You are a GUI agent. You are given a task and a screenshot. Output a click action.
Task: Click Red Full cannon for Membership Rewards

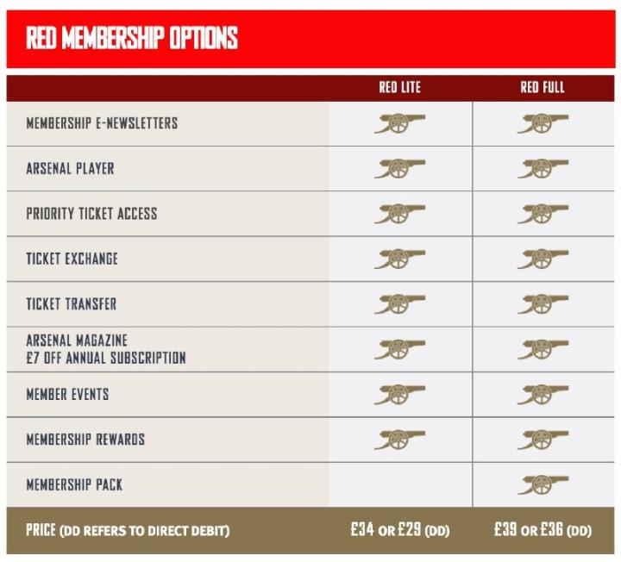coord(543,440)
